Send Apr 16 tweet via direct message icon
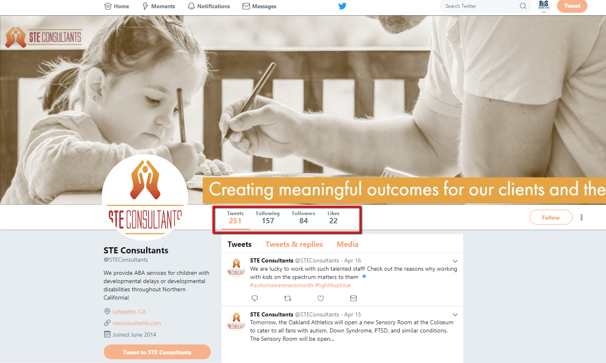The height and width of the screenshot is (363, 606). click(x=354, y=298)
